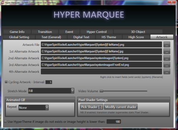Open the Hyper Control tab
178x130 pixels.
pos(96,32)
